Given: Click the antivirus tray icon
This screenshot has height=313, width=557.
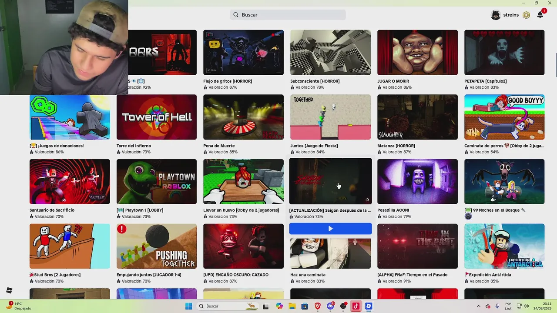Looking at the screenshot, I should tap(488, 306).
